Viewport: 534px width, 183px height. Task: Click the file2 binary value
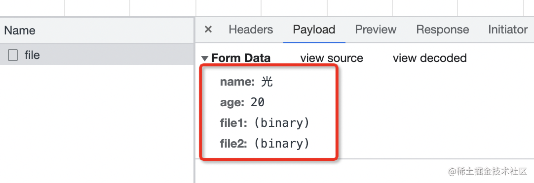click(282, 144)
